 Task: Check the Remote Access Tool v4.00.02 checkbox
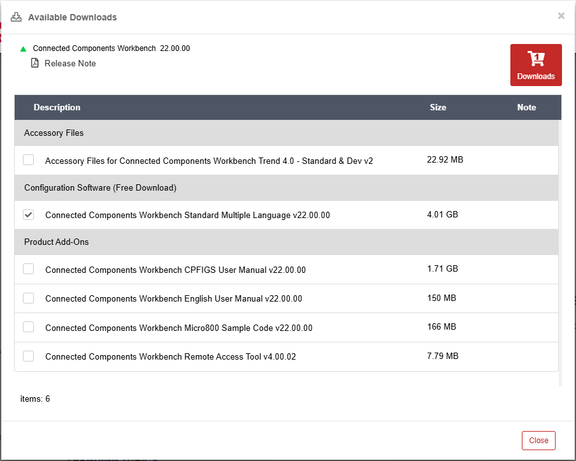[x=28, y=356]
